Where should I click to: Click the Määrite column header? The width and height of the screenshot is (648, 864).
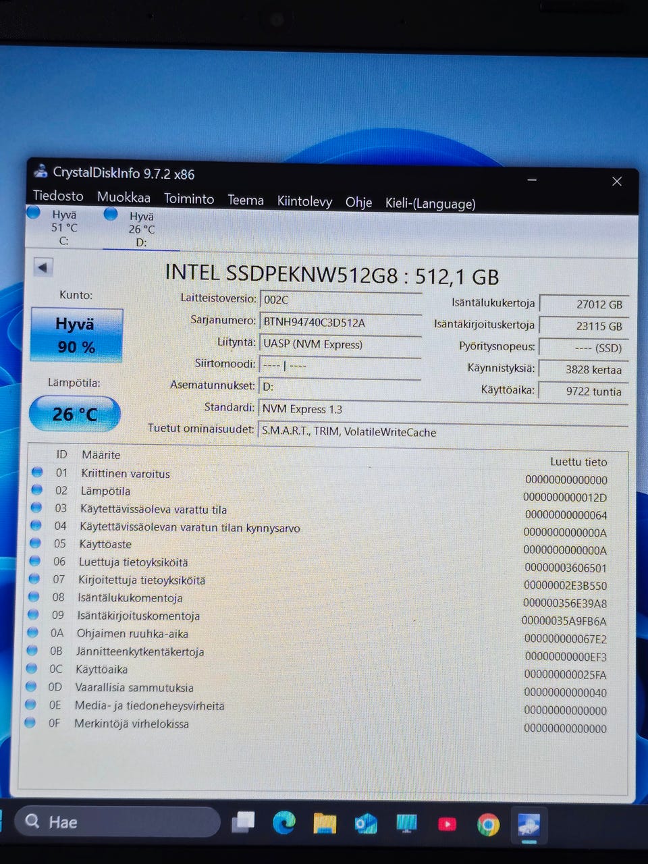(x=101, y=455)
